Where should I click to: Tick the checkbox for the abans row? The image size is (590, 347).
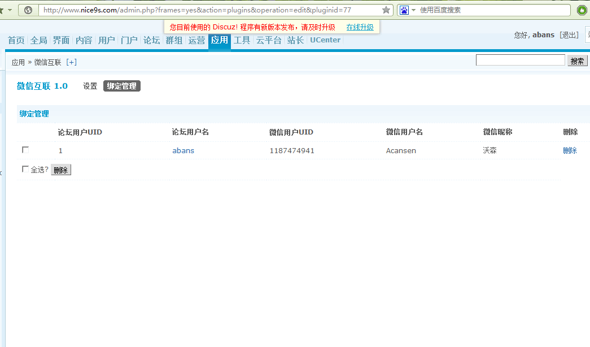(25, 150)
